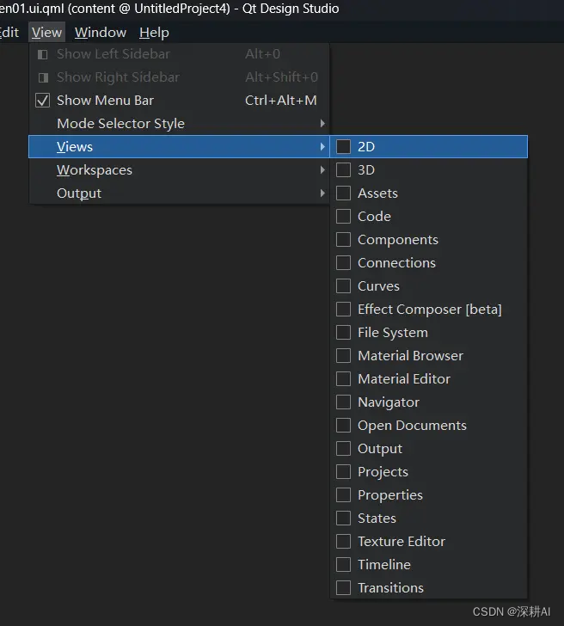
Task: Tick the Navigator view checkbox
Action: tap(343, 402)
